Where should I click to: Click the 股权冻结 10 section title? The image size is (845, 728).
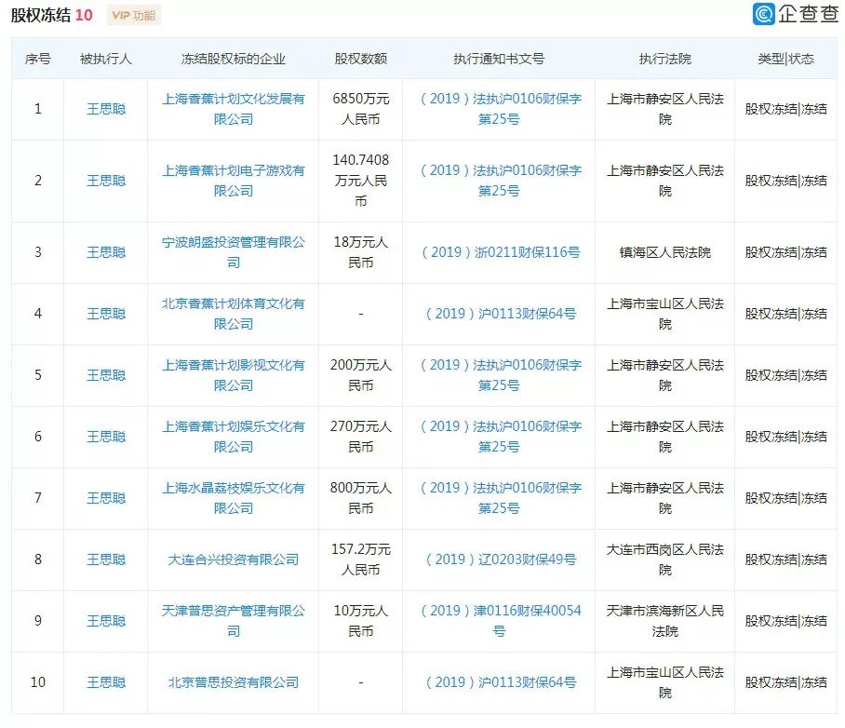pyautogui.click(x=52, y=15)
